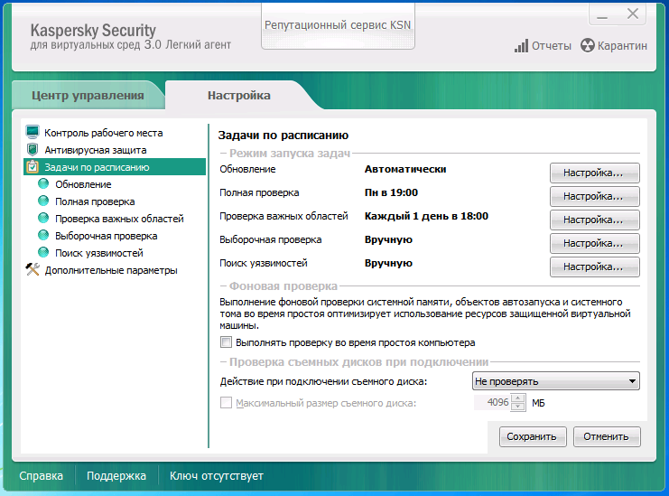Click the Автоматически update mode value
The height and width of the screenshot is (496, 669).
pos(405,169)
